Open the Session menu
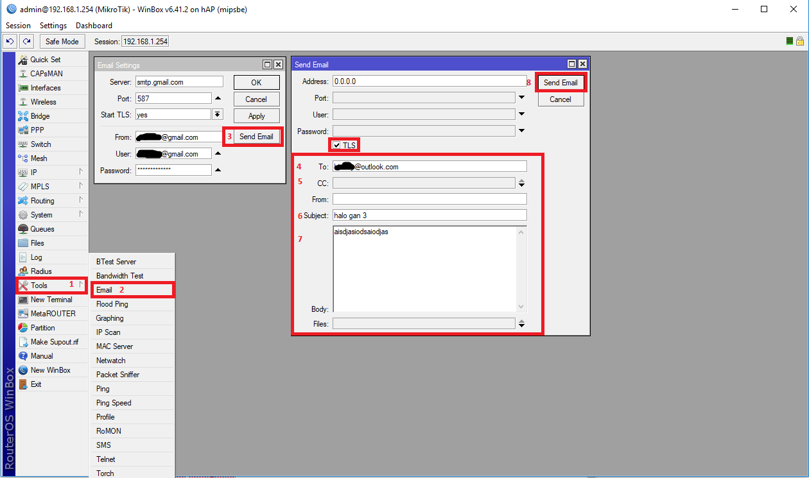This screenshot has height=478, width=809. [x=18, y=26]
